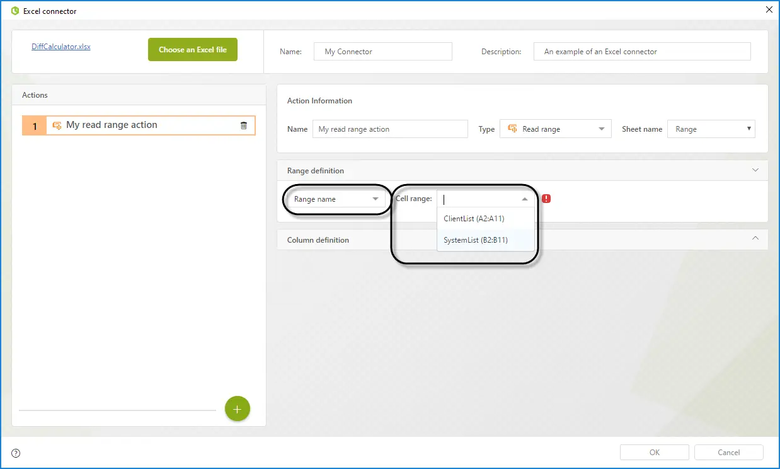
Task: Click the Cancel button
Action: pos(729,452)
